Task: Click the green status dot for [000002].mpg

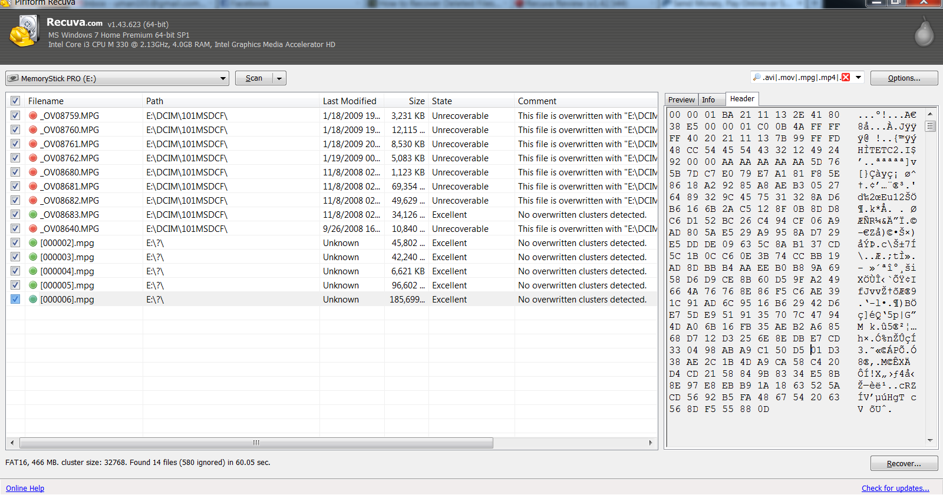Action: 33,243
